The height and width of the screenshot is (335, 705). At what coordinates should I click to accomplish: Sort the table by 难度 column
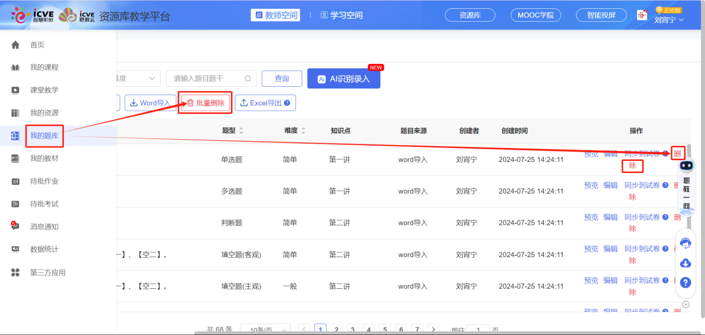tap(303, 131)
